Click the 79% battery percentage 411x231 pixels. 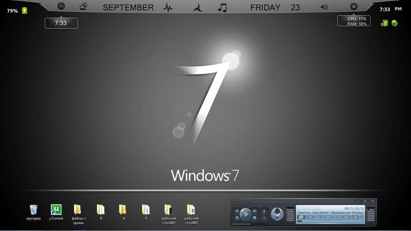point(12,11)
